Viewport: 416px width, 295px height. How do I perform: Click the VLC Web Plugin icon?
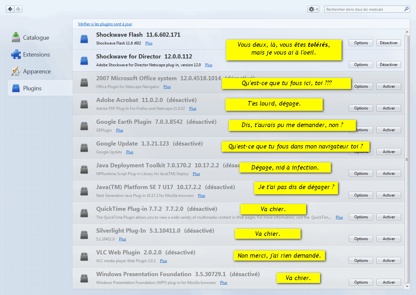84,256
